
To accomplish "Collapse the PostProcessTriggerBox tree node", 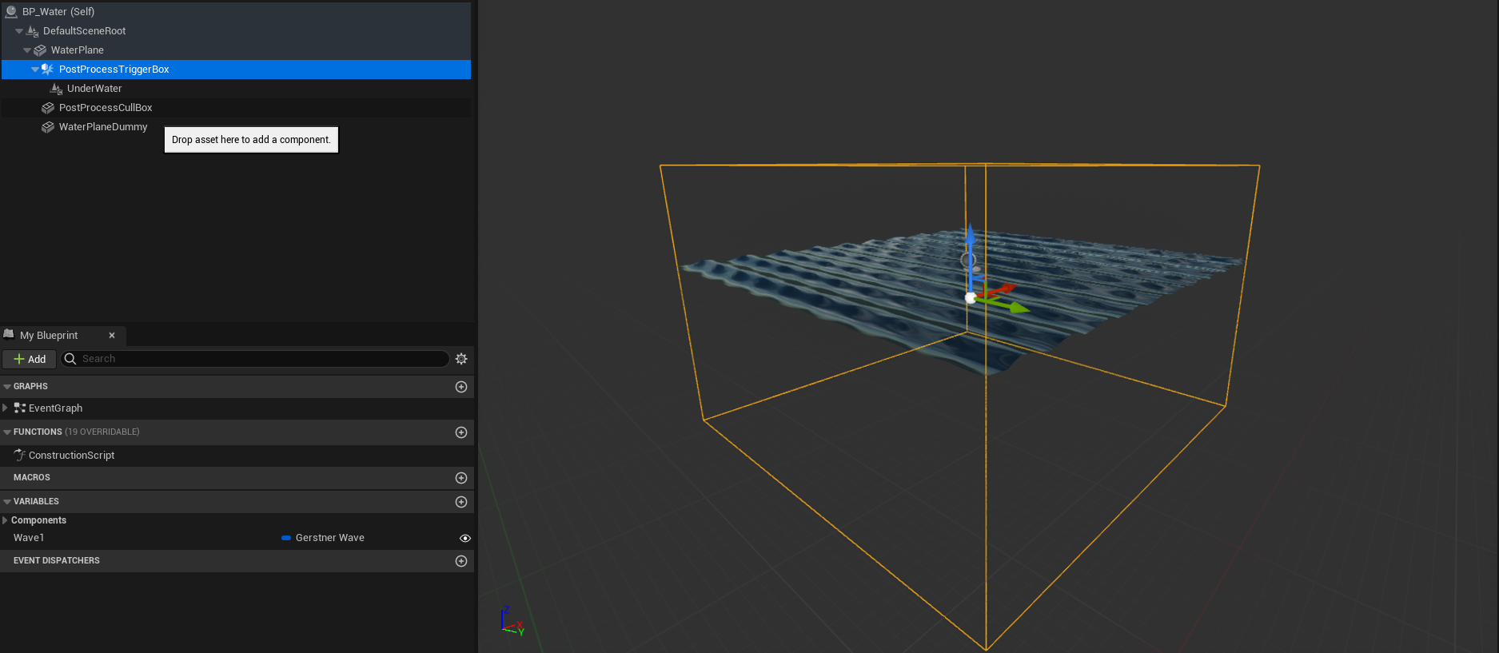I will point(35,70).
